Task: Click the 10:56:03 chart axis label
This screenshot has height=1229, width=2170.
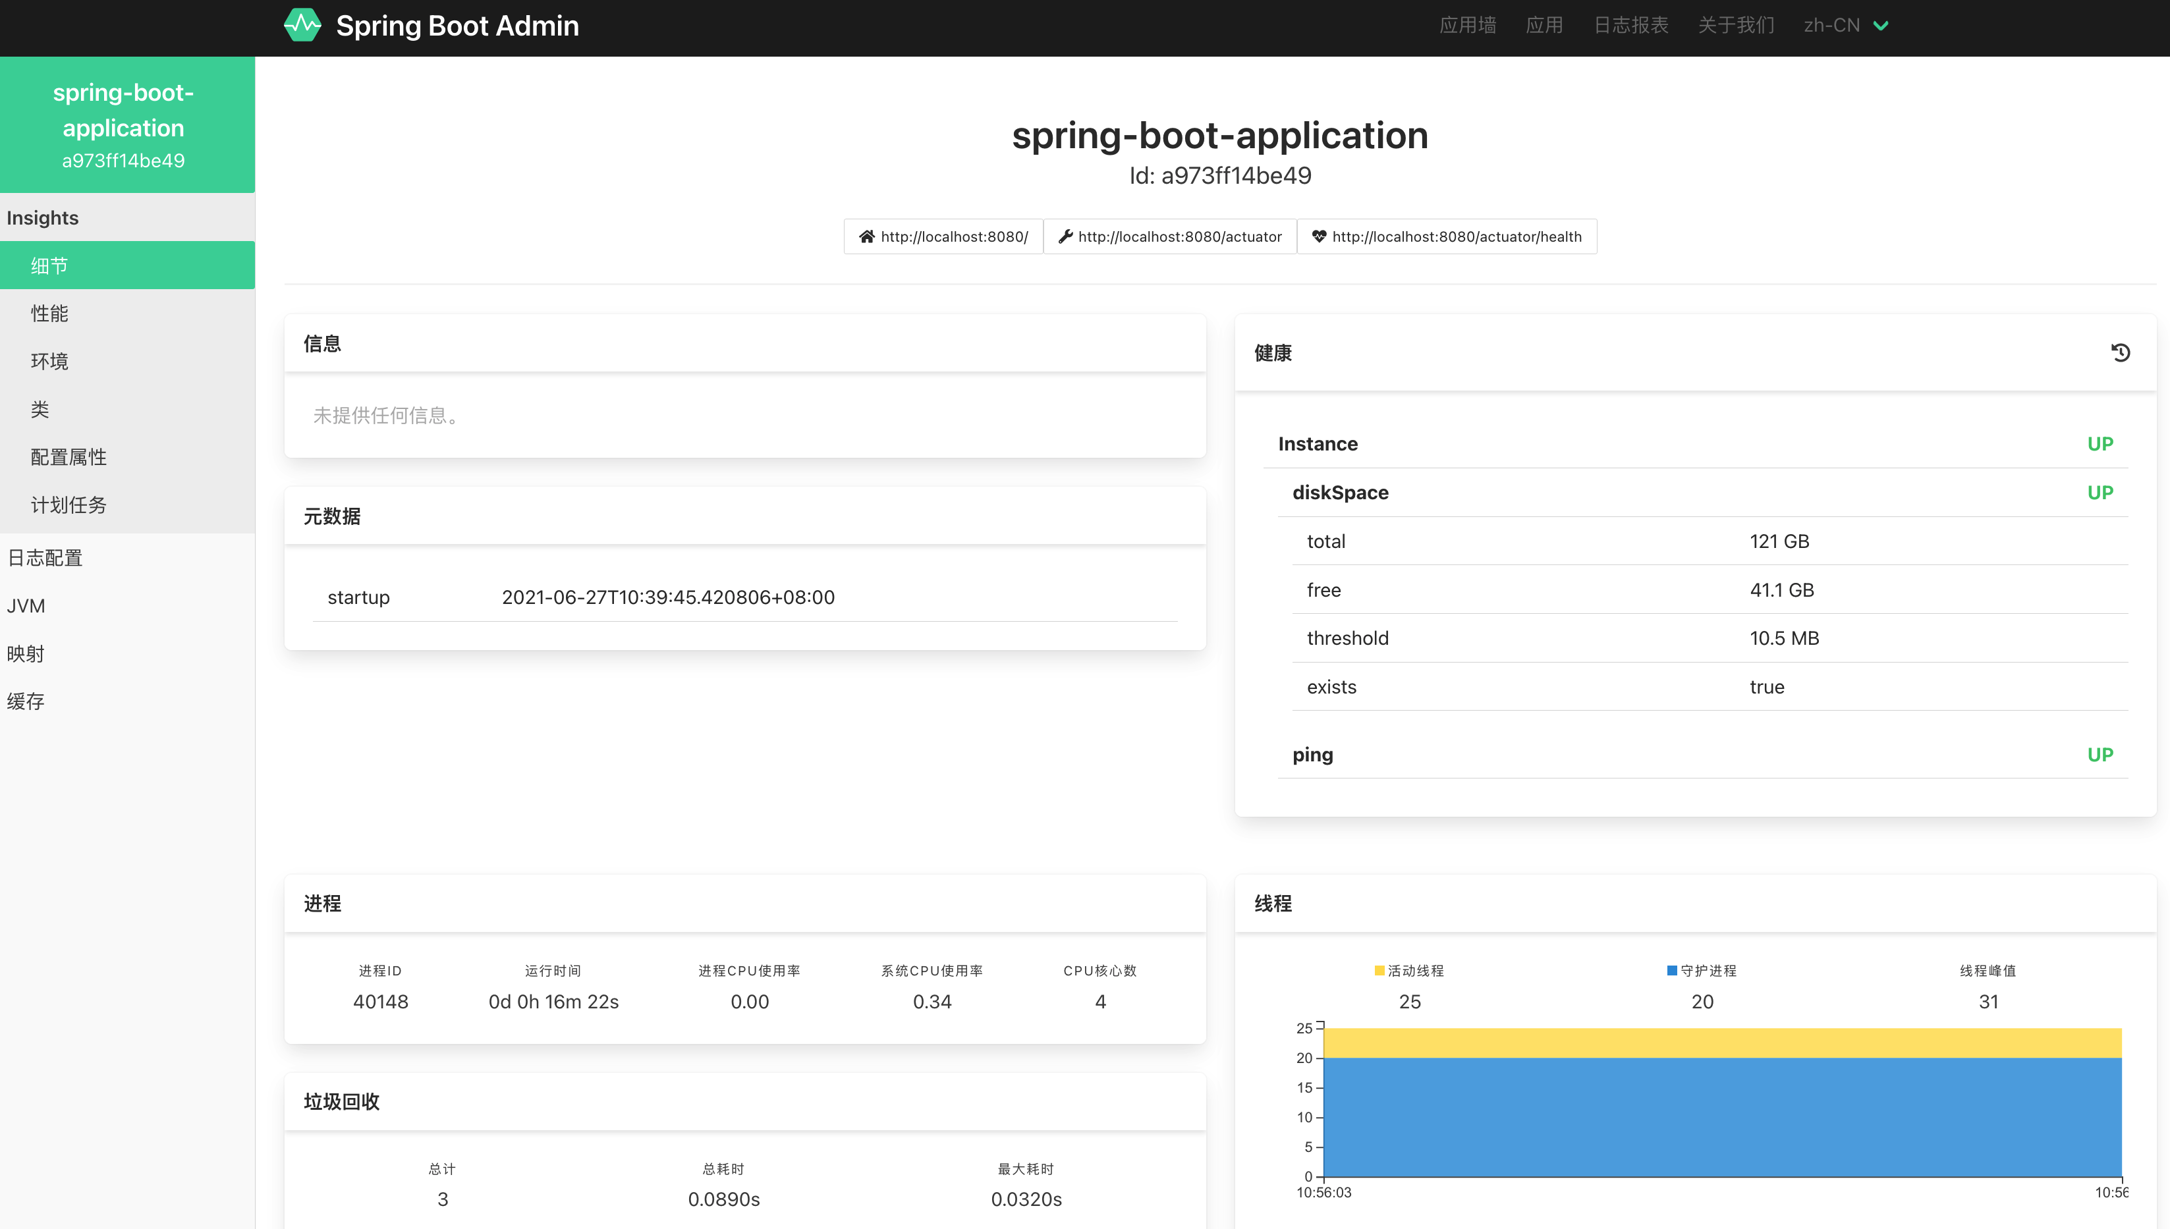Action: 1323,1192
